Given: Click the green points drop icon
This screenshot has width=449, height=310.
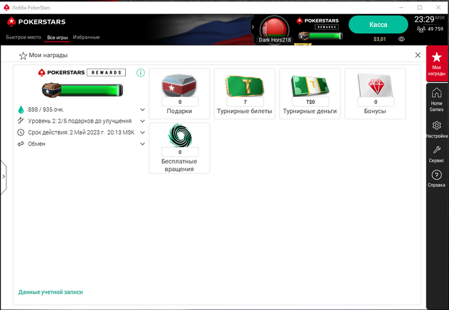Looking at the screenshot, I should click(21, 110).
